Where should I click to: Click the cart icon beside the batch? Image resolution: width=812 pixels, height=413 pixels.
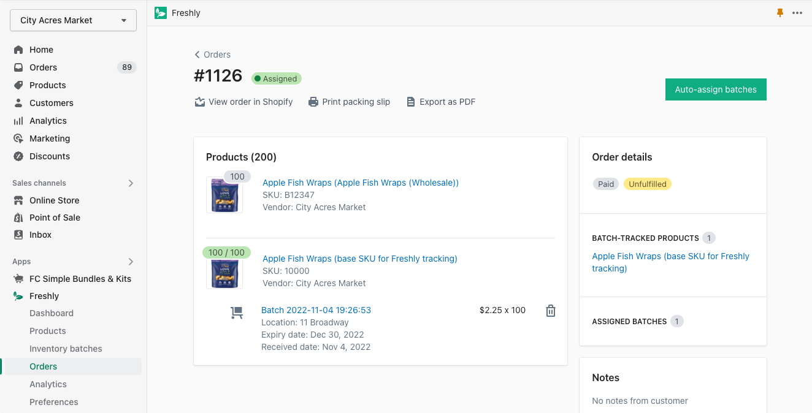coord(236,313)
